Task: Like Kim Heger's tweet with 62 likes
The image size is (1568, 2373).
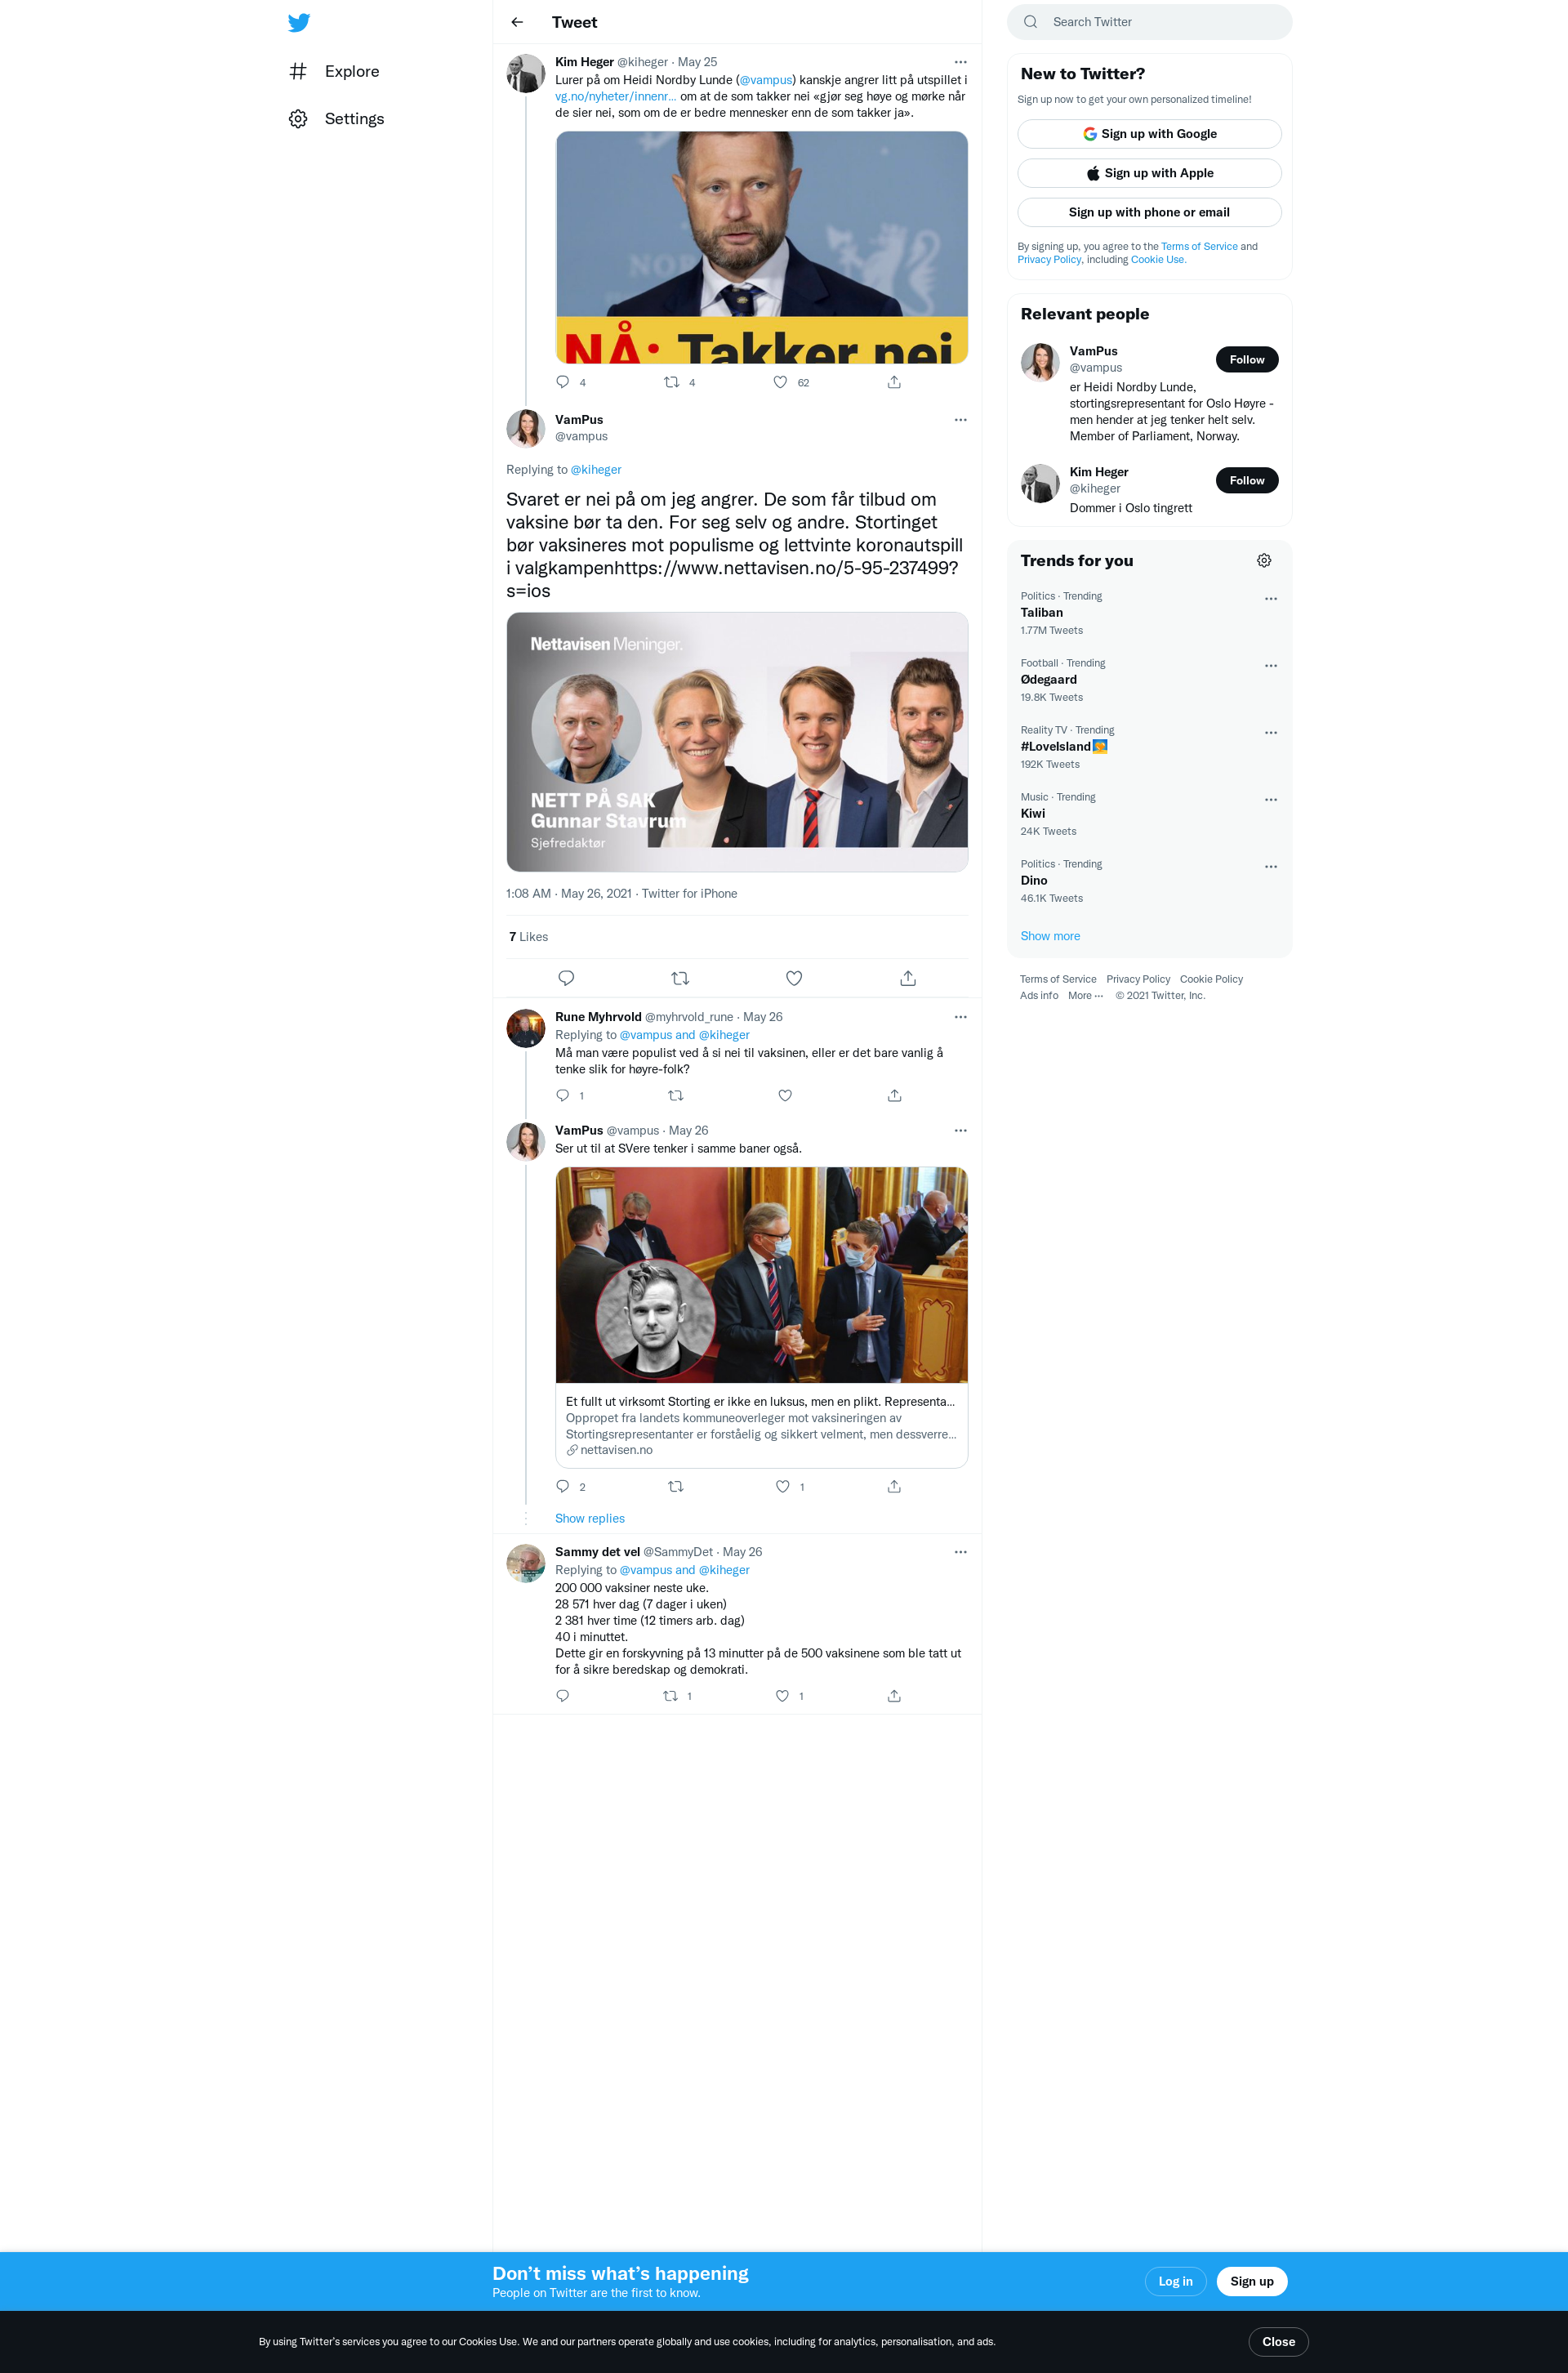Action: click(x=780, y=382)
